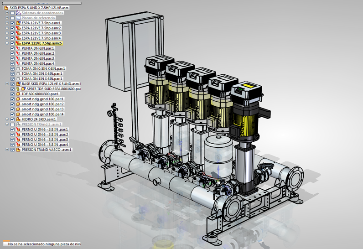363x249 pixels.
Task: Select the highlighted black pump motor in the model
Action: pyautogui.click(x=246, y=112)
